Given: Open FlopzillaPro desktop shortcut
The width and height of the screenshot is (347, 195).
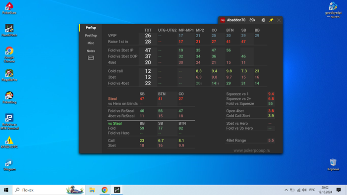Looking at the screenshot, I should (x=9, y=75).
